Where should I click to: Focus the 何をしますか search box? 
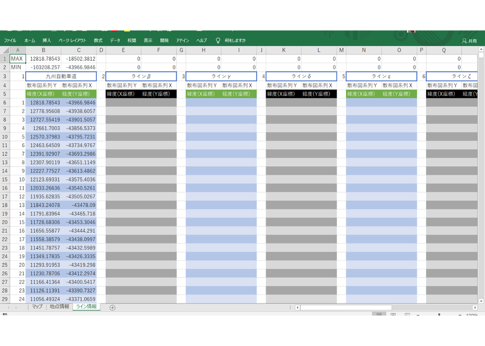[235, 40]
